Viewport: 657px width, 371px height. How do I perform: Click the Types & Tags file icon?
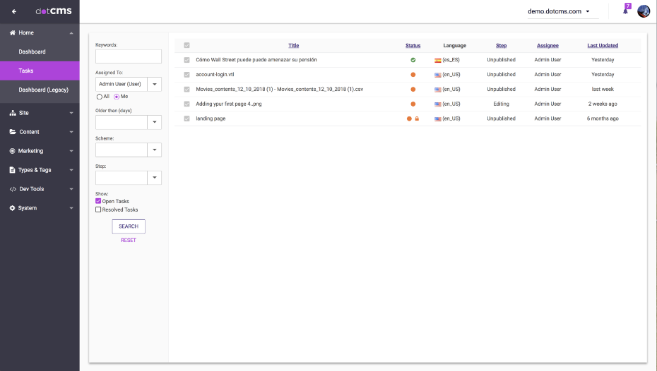point(12,170)
